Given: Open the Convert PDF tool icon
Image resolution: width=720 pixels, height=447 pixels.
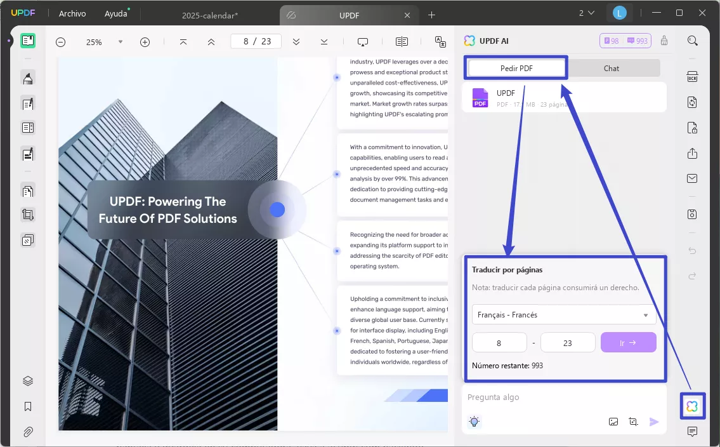Looking at the screenshot, I should (x=692, y=102).
